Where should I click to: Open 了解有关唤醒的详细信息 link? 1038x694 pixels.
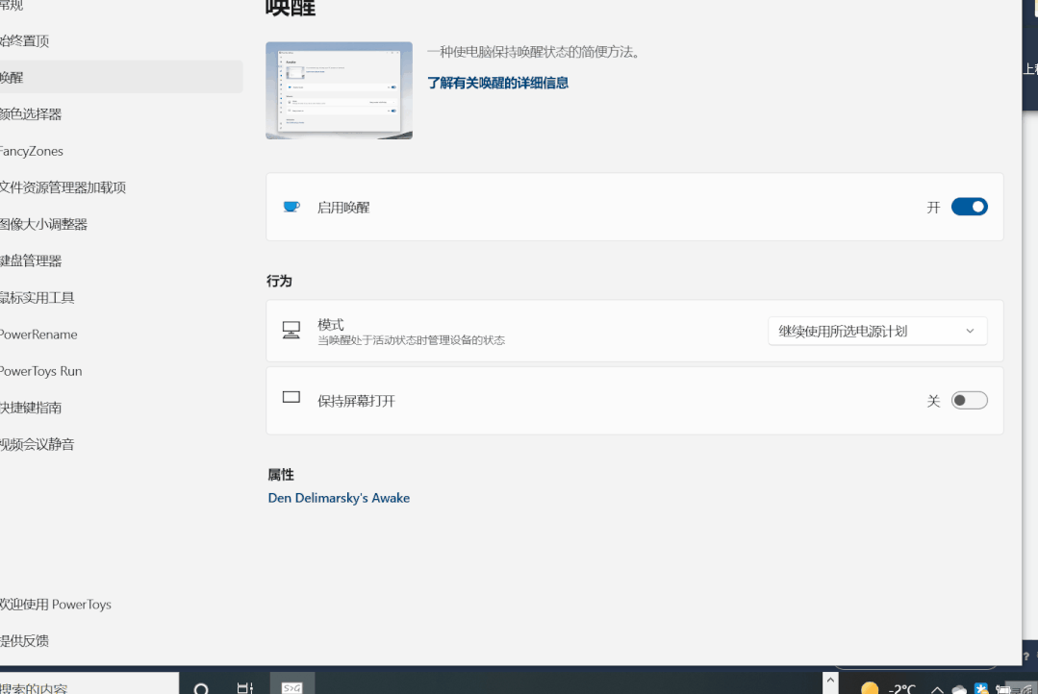point(497,83)
